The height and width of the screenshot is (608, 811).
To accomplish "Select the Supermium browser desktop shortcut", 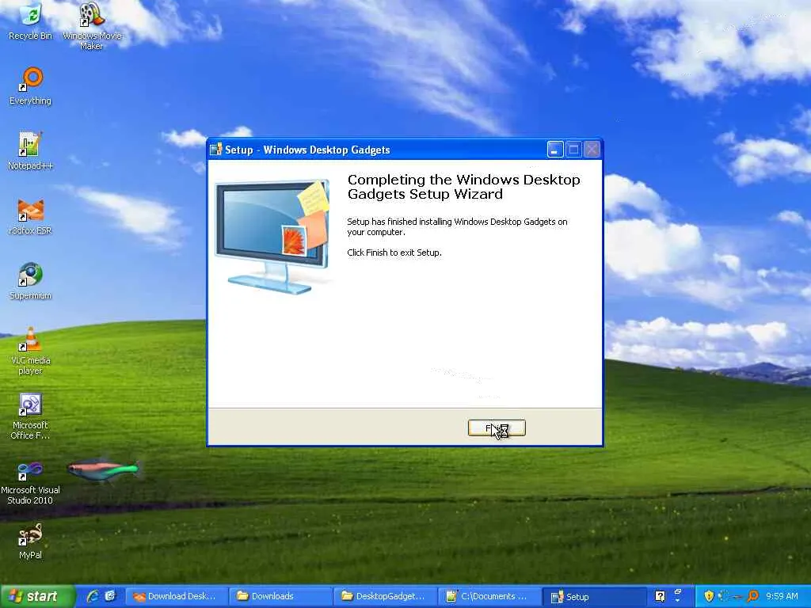I will 31,281.
